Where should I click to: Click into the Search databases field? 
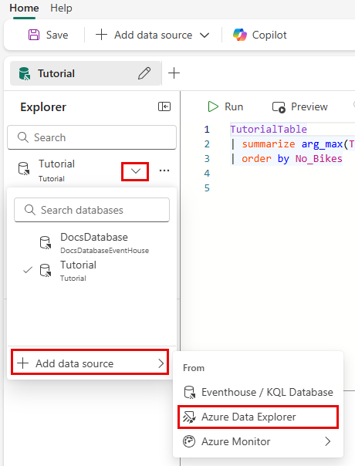click(92, 210)
